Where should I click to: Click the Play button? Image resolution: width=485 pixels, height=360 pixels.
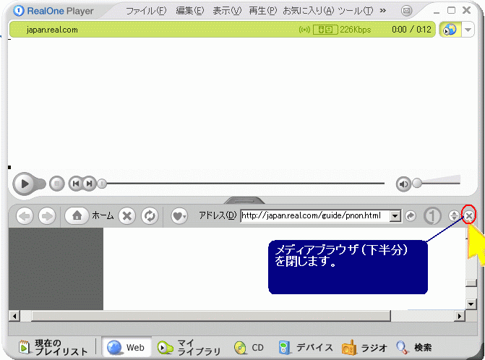click(x=24, y=184)
